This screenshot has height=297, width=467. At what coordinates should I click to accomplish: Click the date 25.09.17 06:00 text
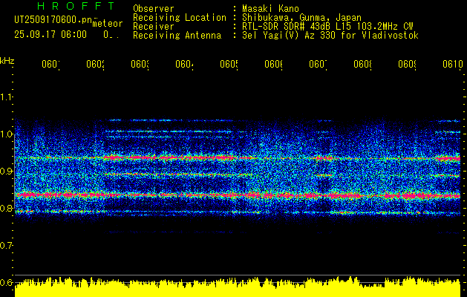click(x=50, y=35)
